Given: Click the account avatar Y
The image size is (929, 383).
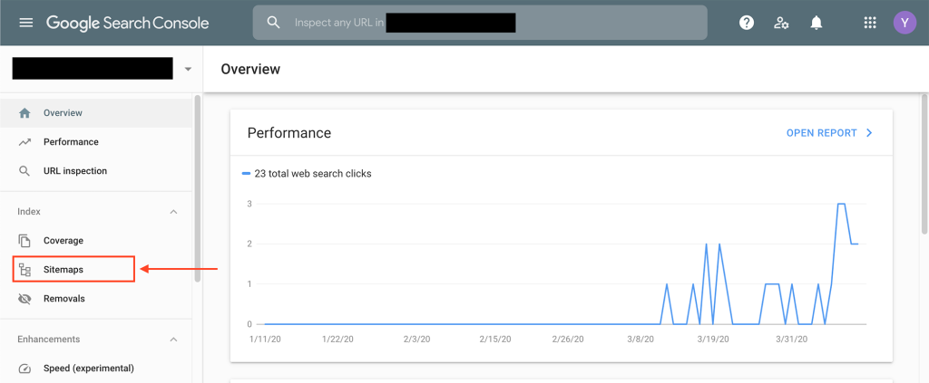Looking at the screenshot, I should pos(905,23).
